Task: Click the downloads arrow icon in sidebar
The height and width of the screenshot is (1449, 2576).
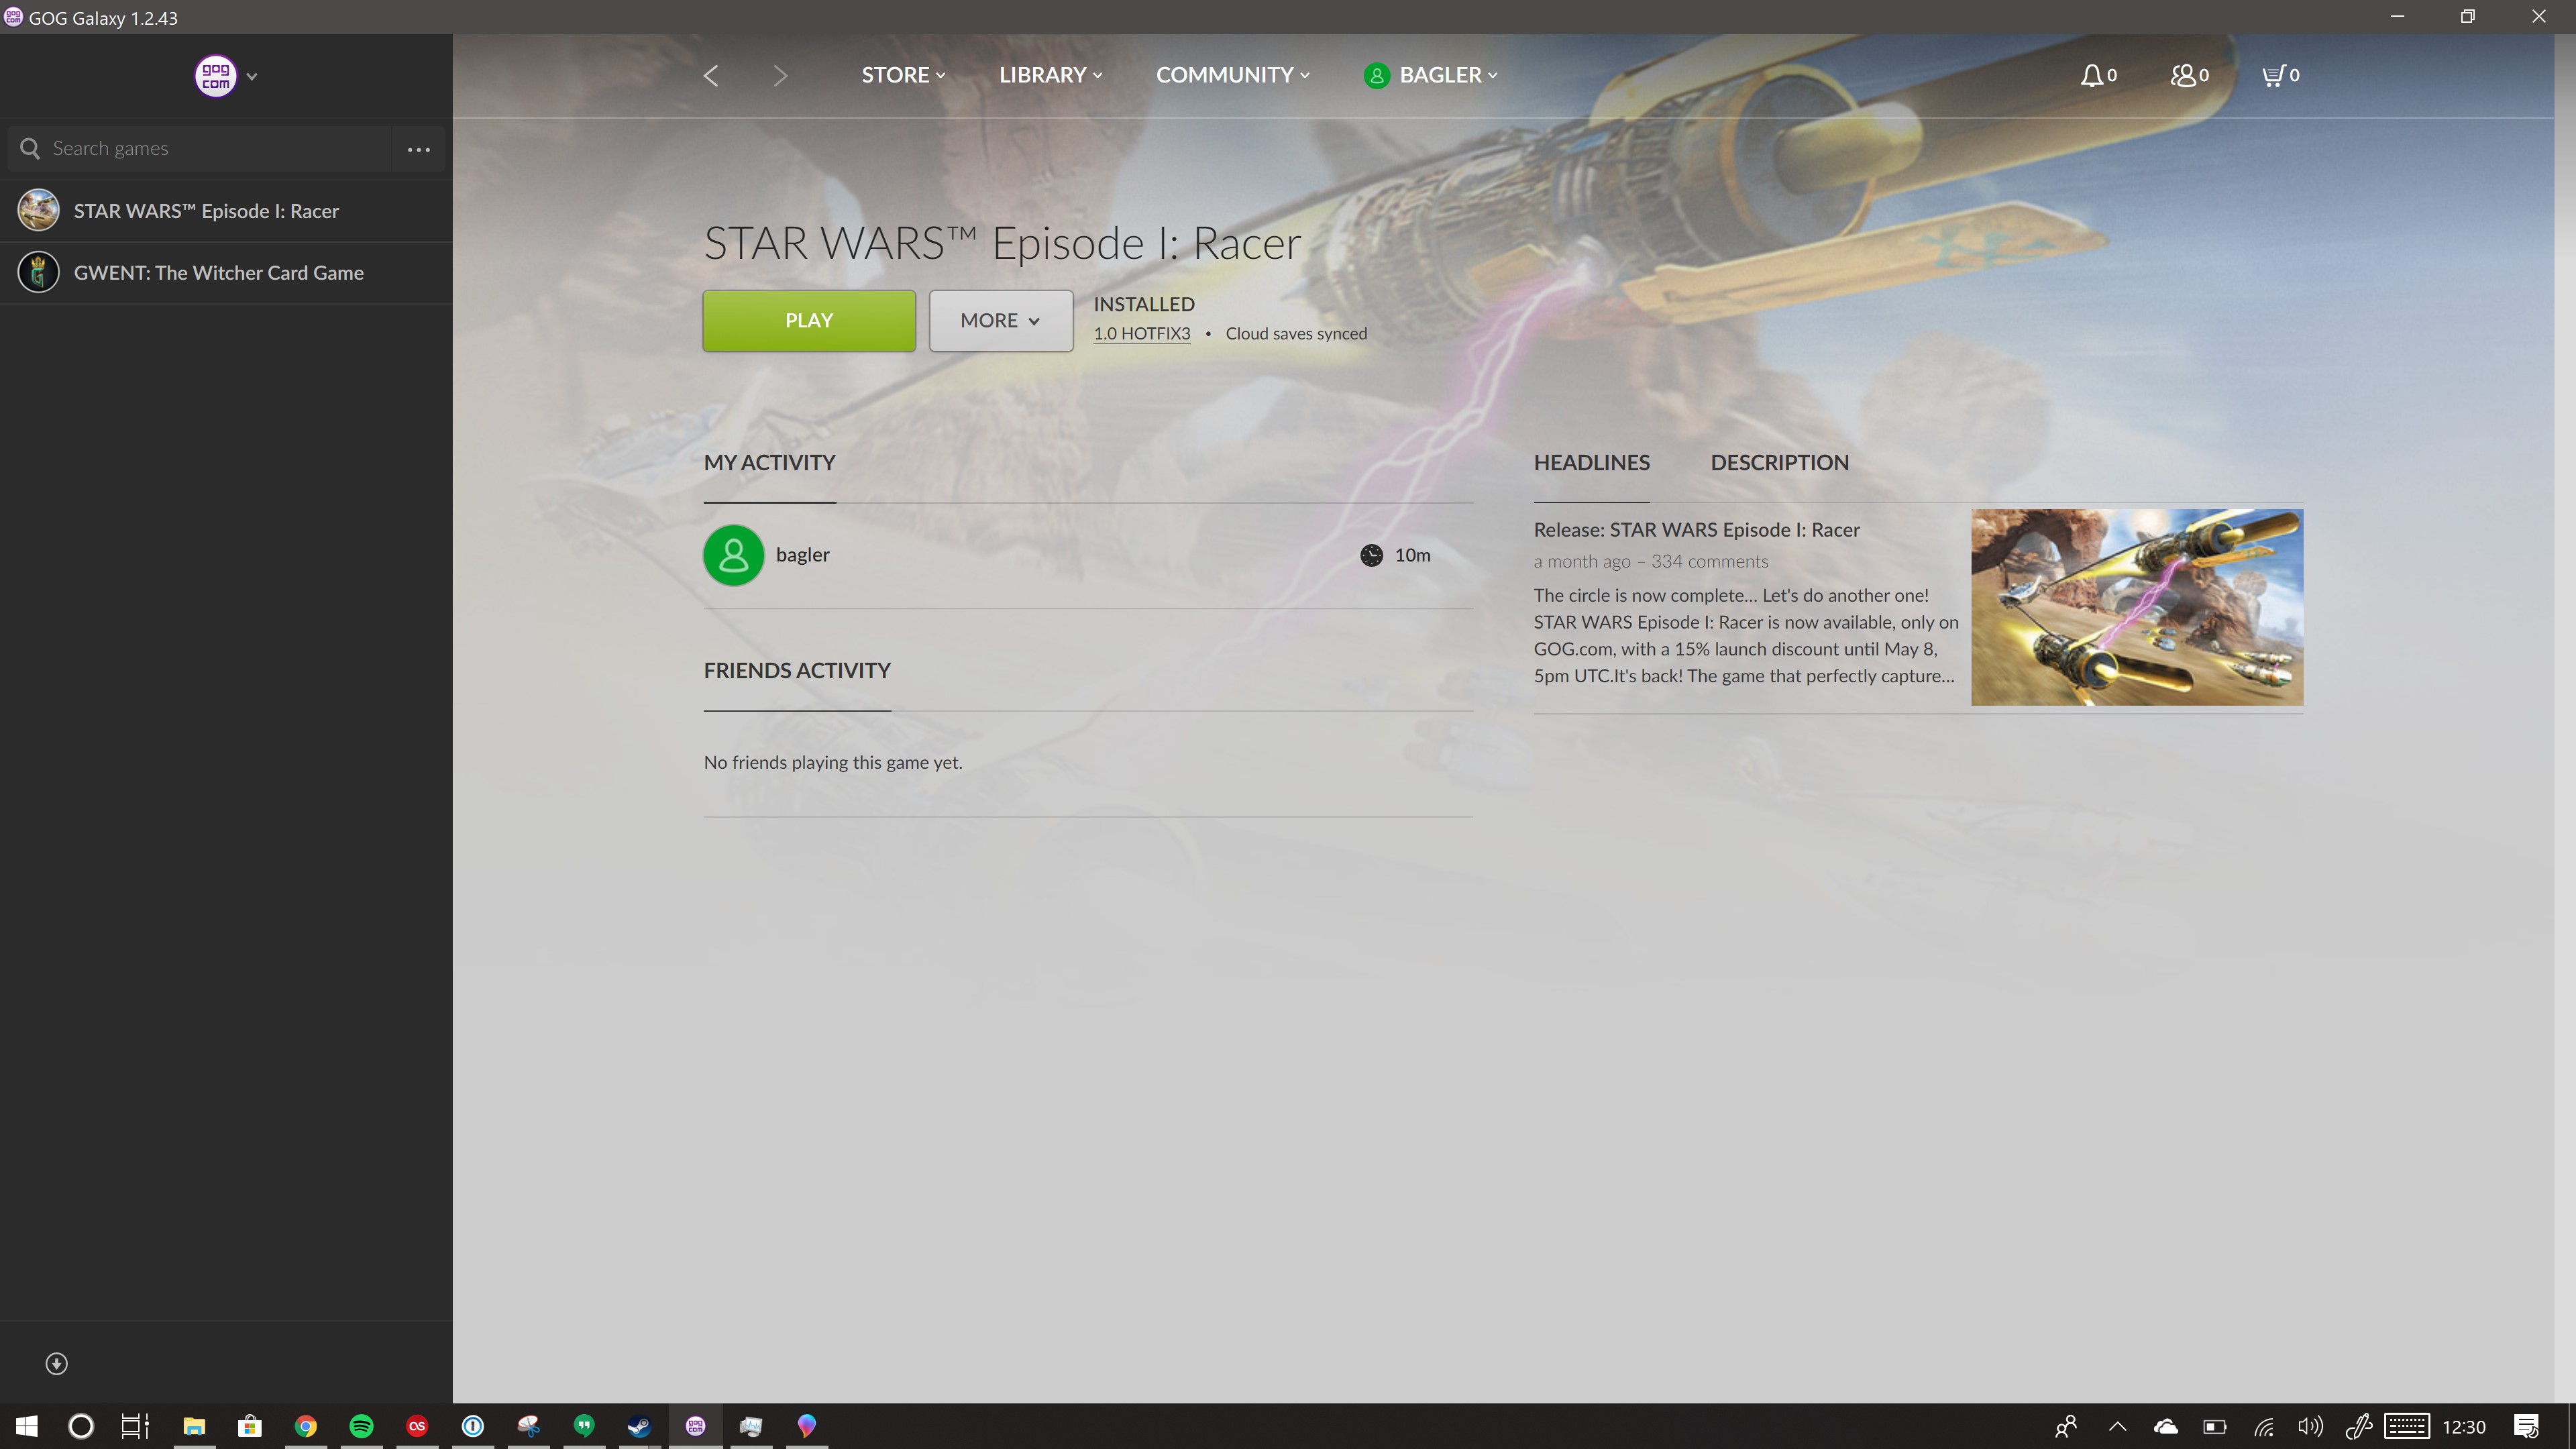Action: [56, 1363]
